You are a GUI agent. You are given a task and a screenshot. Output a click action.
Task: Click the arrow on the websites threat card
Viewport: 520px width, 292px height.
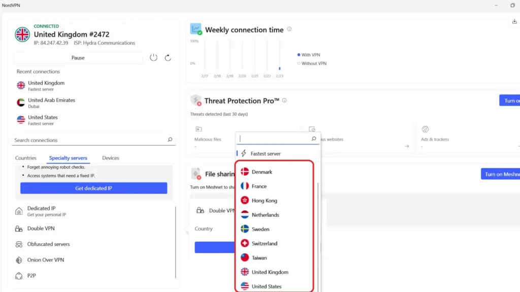pos(407,146)
